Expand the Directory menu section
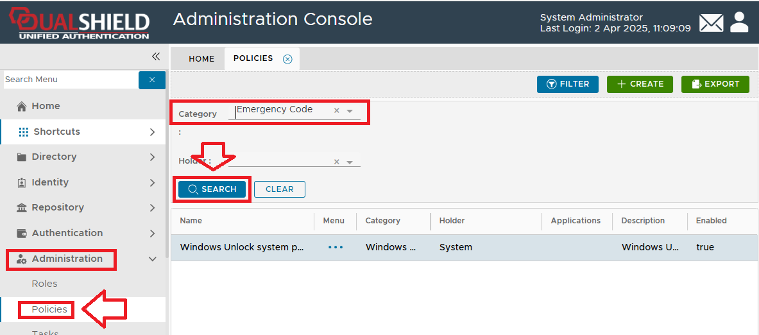This screenshot has width=759, height=335. coord(152,157)
